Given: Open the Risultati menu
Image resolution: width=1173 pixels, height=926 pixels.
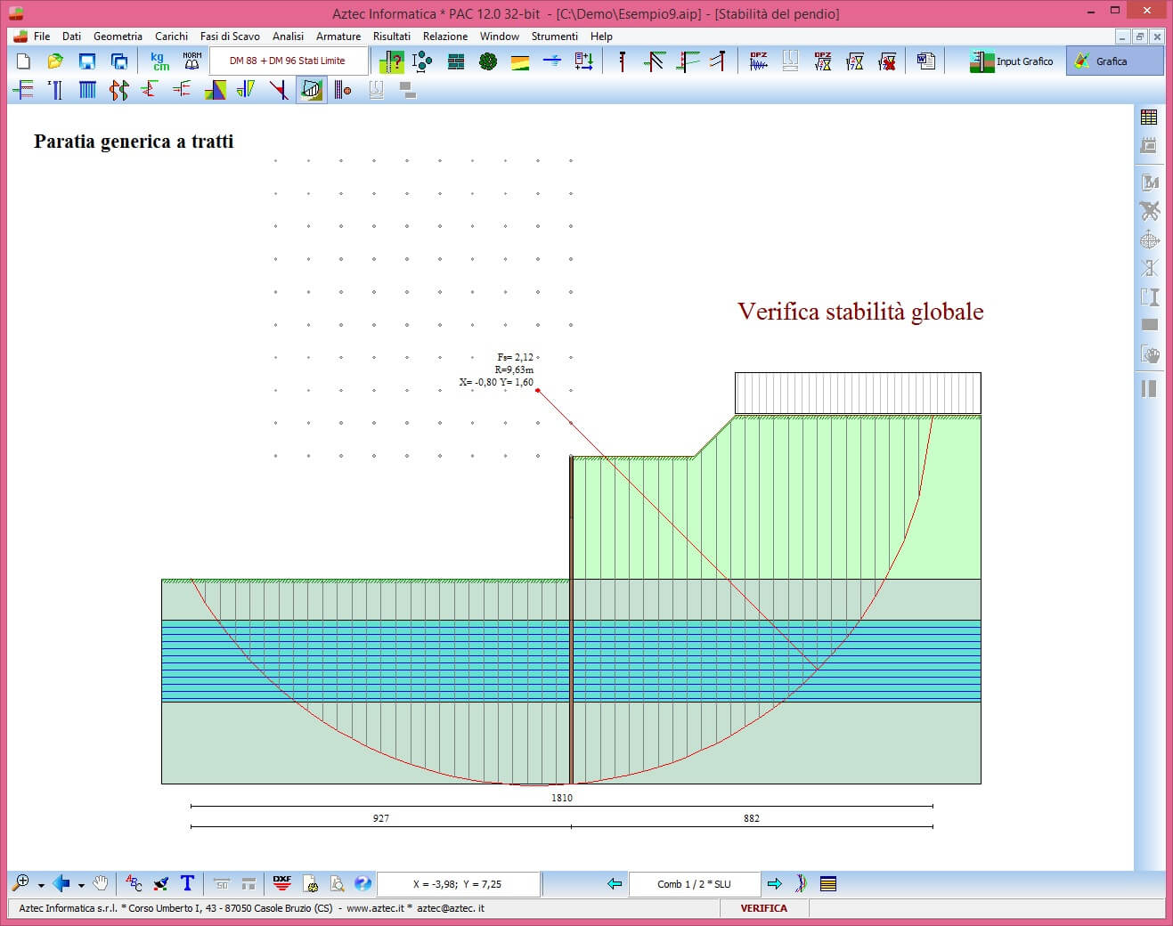Looking at the screenshot, I should point(391,37).
